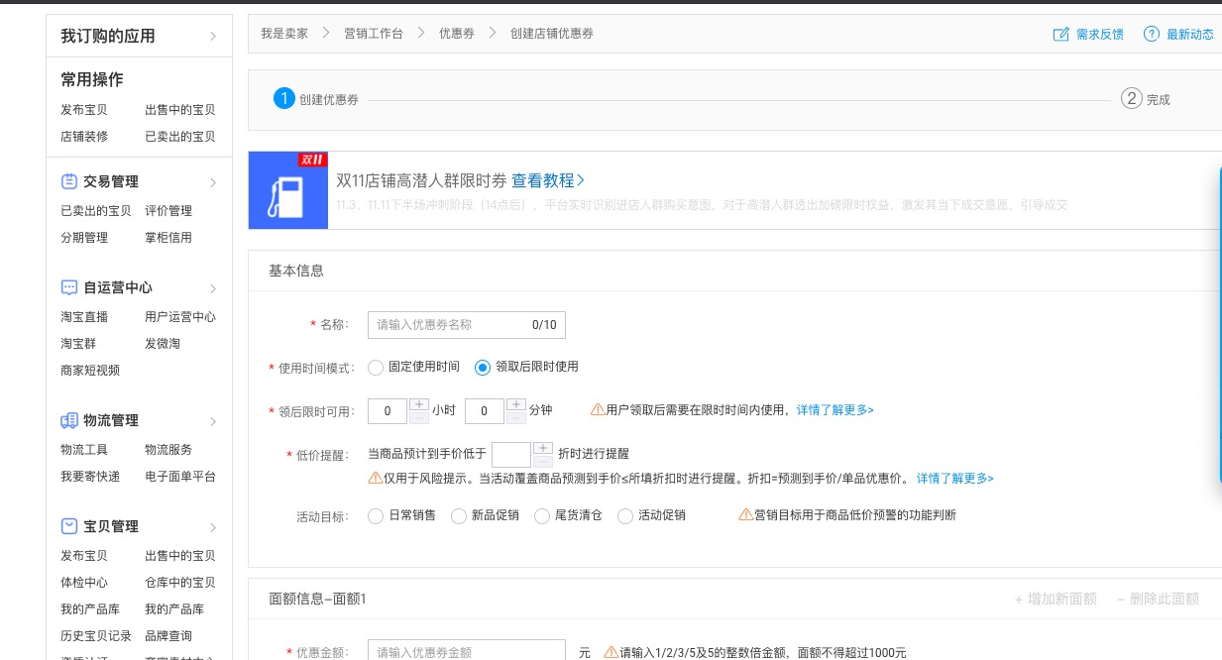
Task: Click the 双11 banner gas pump image
Action: [x=287, y=190]
